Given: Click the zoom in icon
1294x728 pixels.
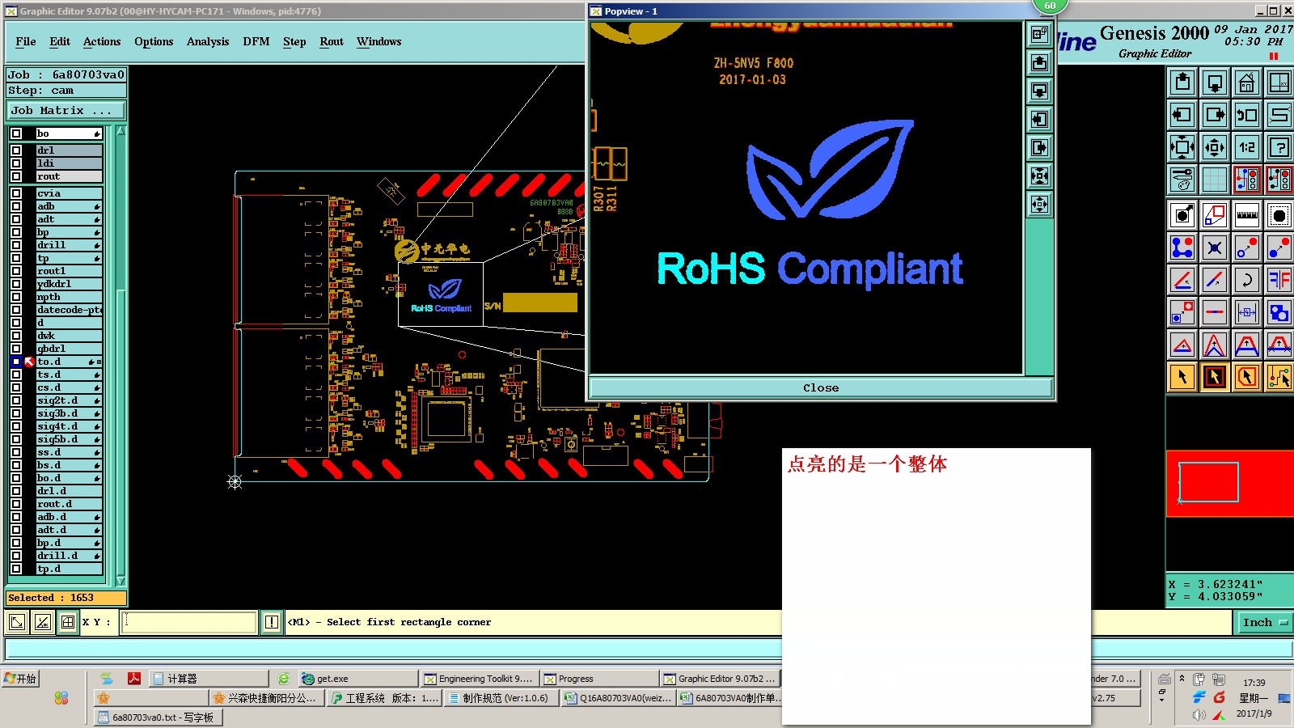Looking at the screenshot, I should pos(1182,146).
